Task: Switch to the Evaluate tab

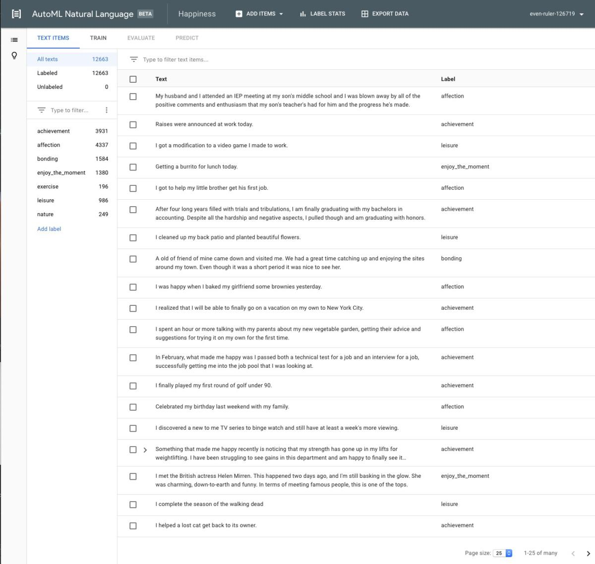Action: [x=141, y=38]
